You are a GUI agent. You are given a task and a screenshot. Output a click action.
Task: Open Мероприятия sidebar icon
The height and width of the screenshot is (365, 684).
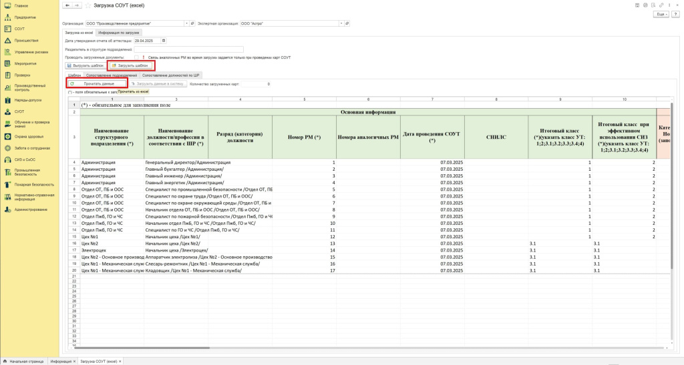(x=7, y=63)
